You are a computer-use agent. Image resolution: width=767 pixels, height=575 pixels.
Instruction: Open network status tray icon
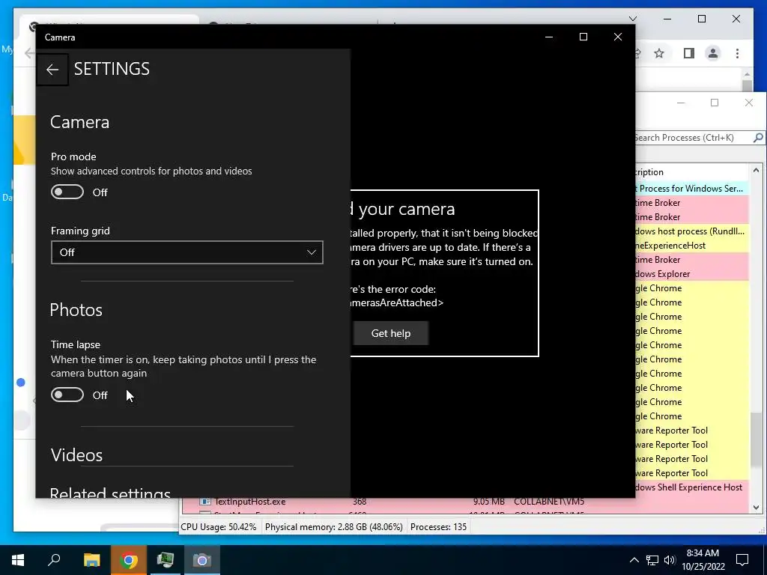coord(652,560)
